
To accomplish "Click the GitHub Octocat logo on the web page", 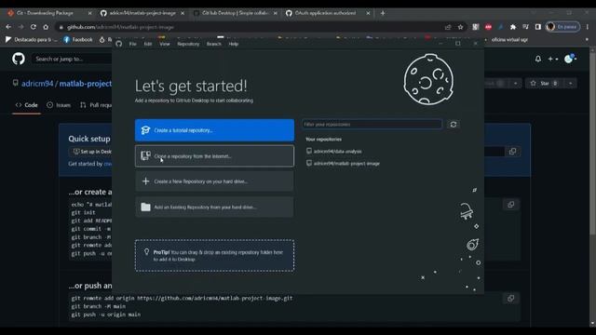I will [x=19, y=59].
